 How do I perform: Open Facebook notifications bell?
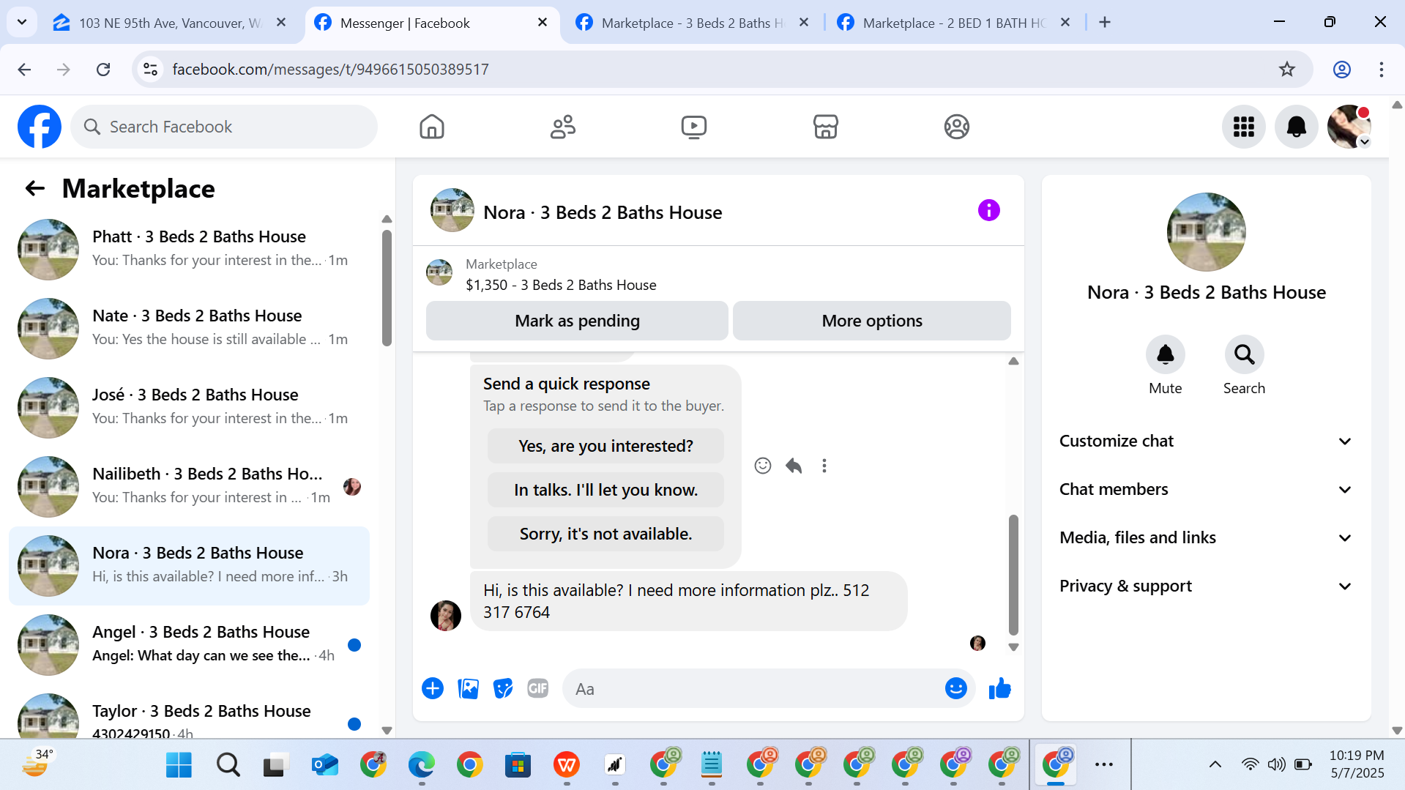1296,127
